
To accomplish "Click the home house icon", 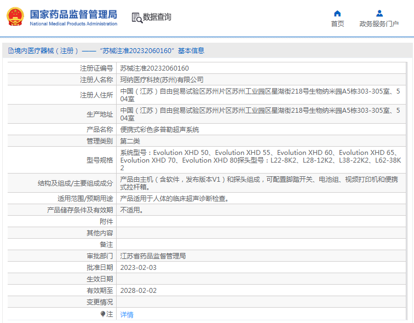I will tap(337, 13).
